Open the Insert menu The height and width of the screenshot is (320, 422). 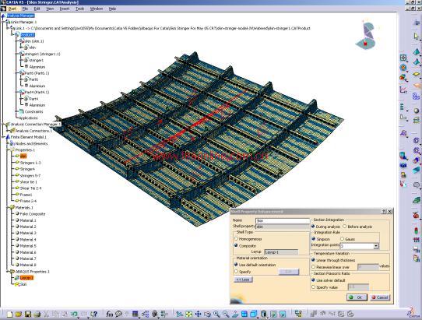65,9
